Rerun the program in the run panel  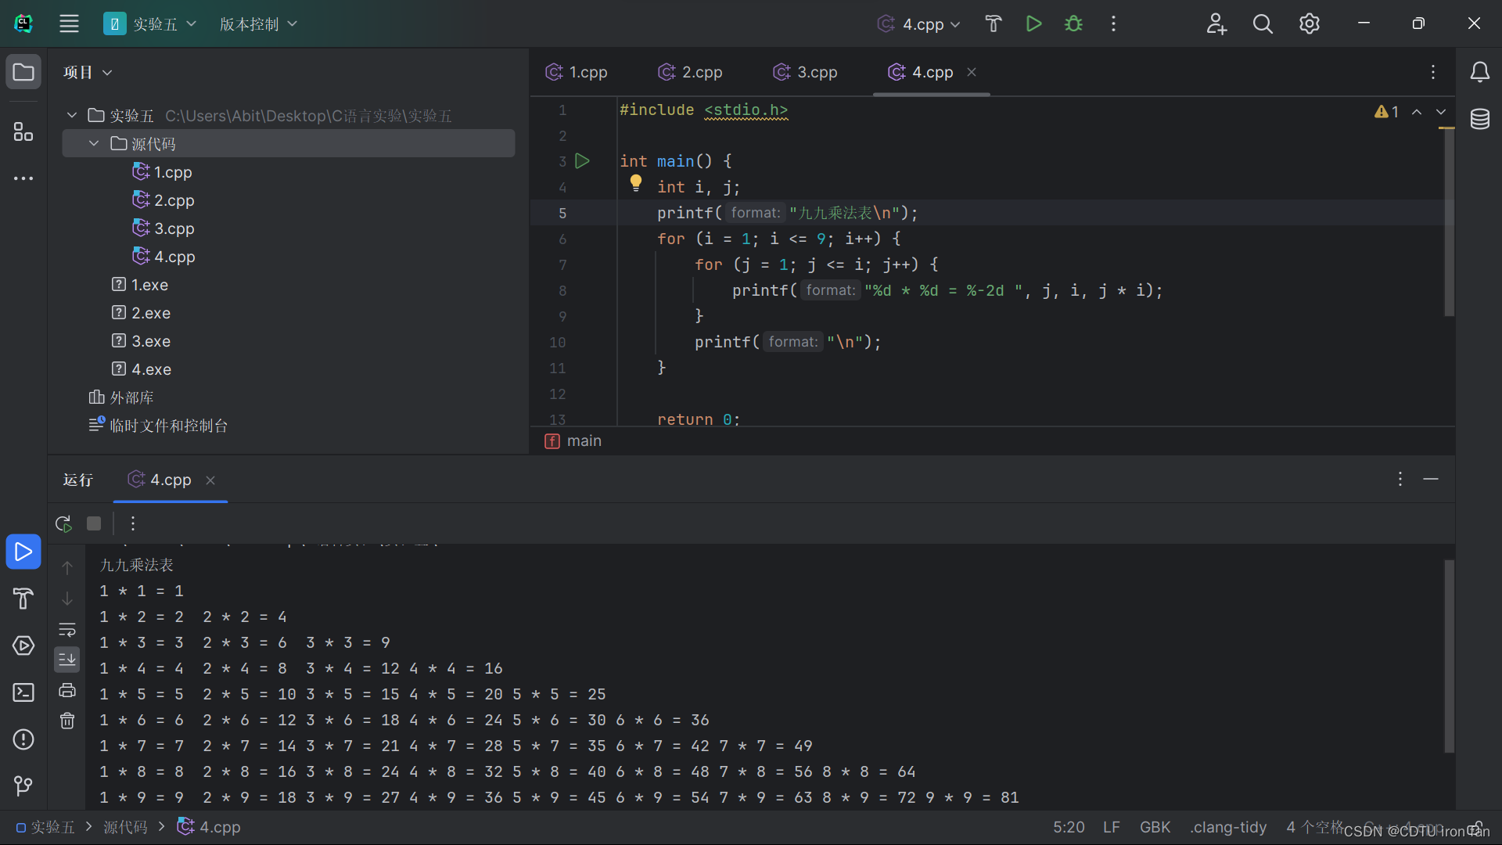(x=63, y=523)
